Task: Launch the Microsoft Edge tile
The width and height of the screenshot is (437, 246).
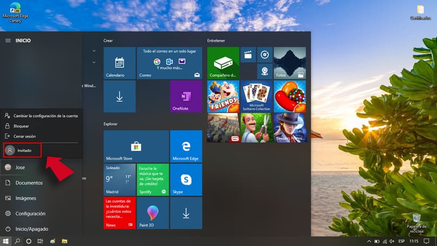Action: coord(186,146)
